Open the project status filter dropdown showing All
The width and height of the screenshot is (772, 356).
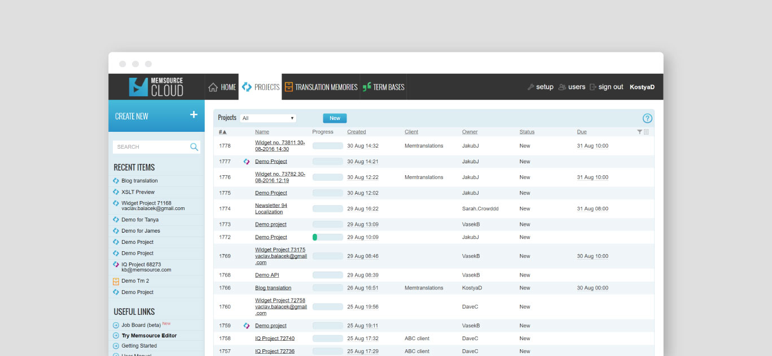click(x=268, y=118)
